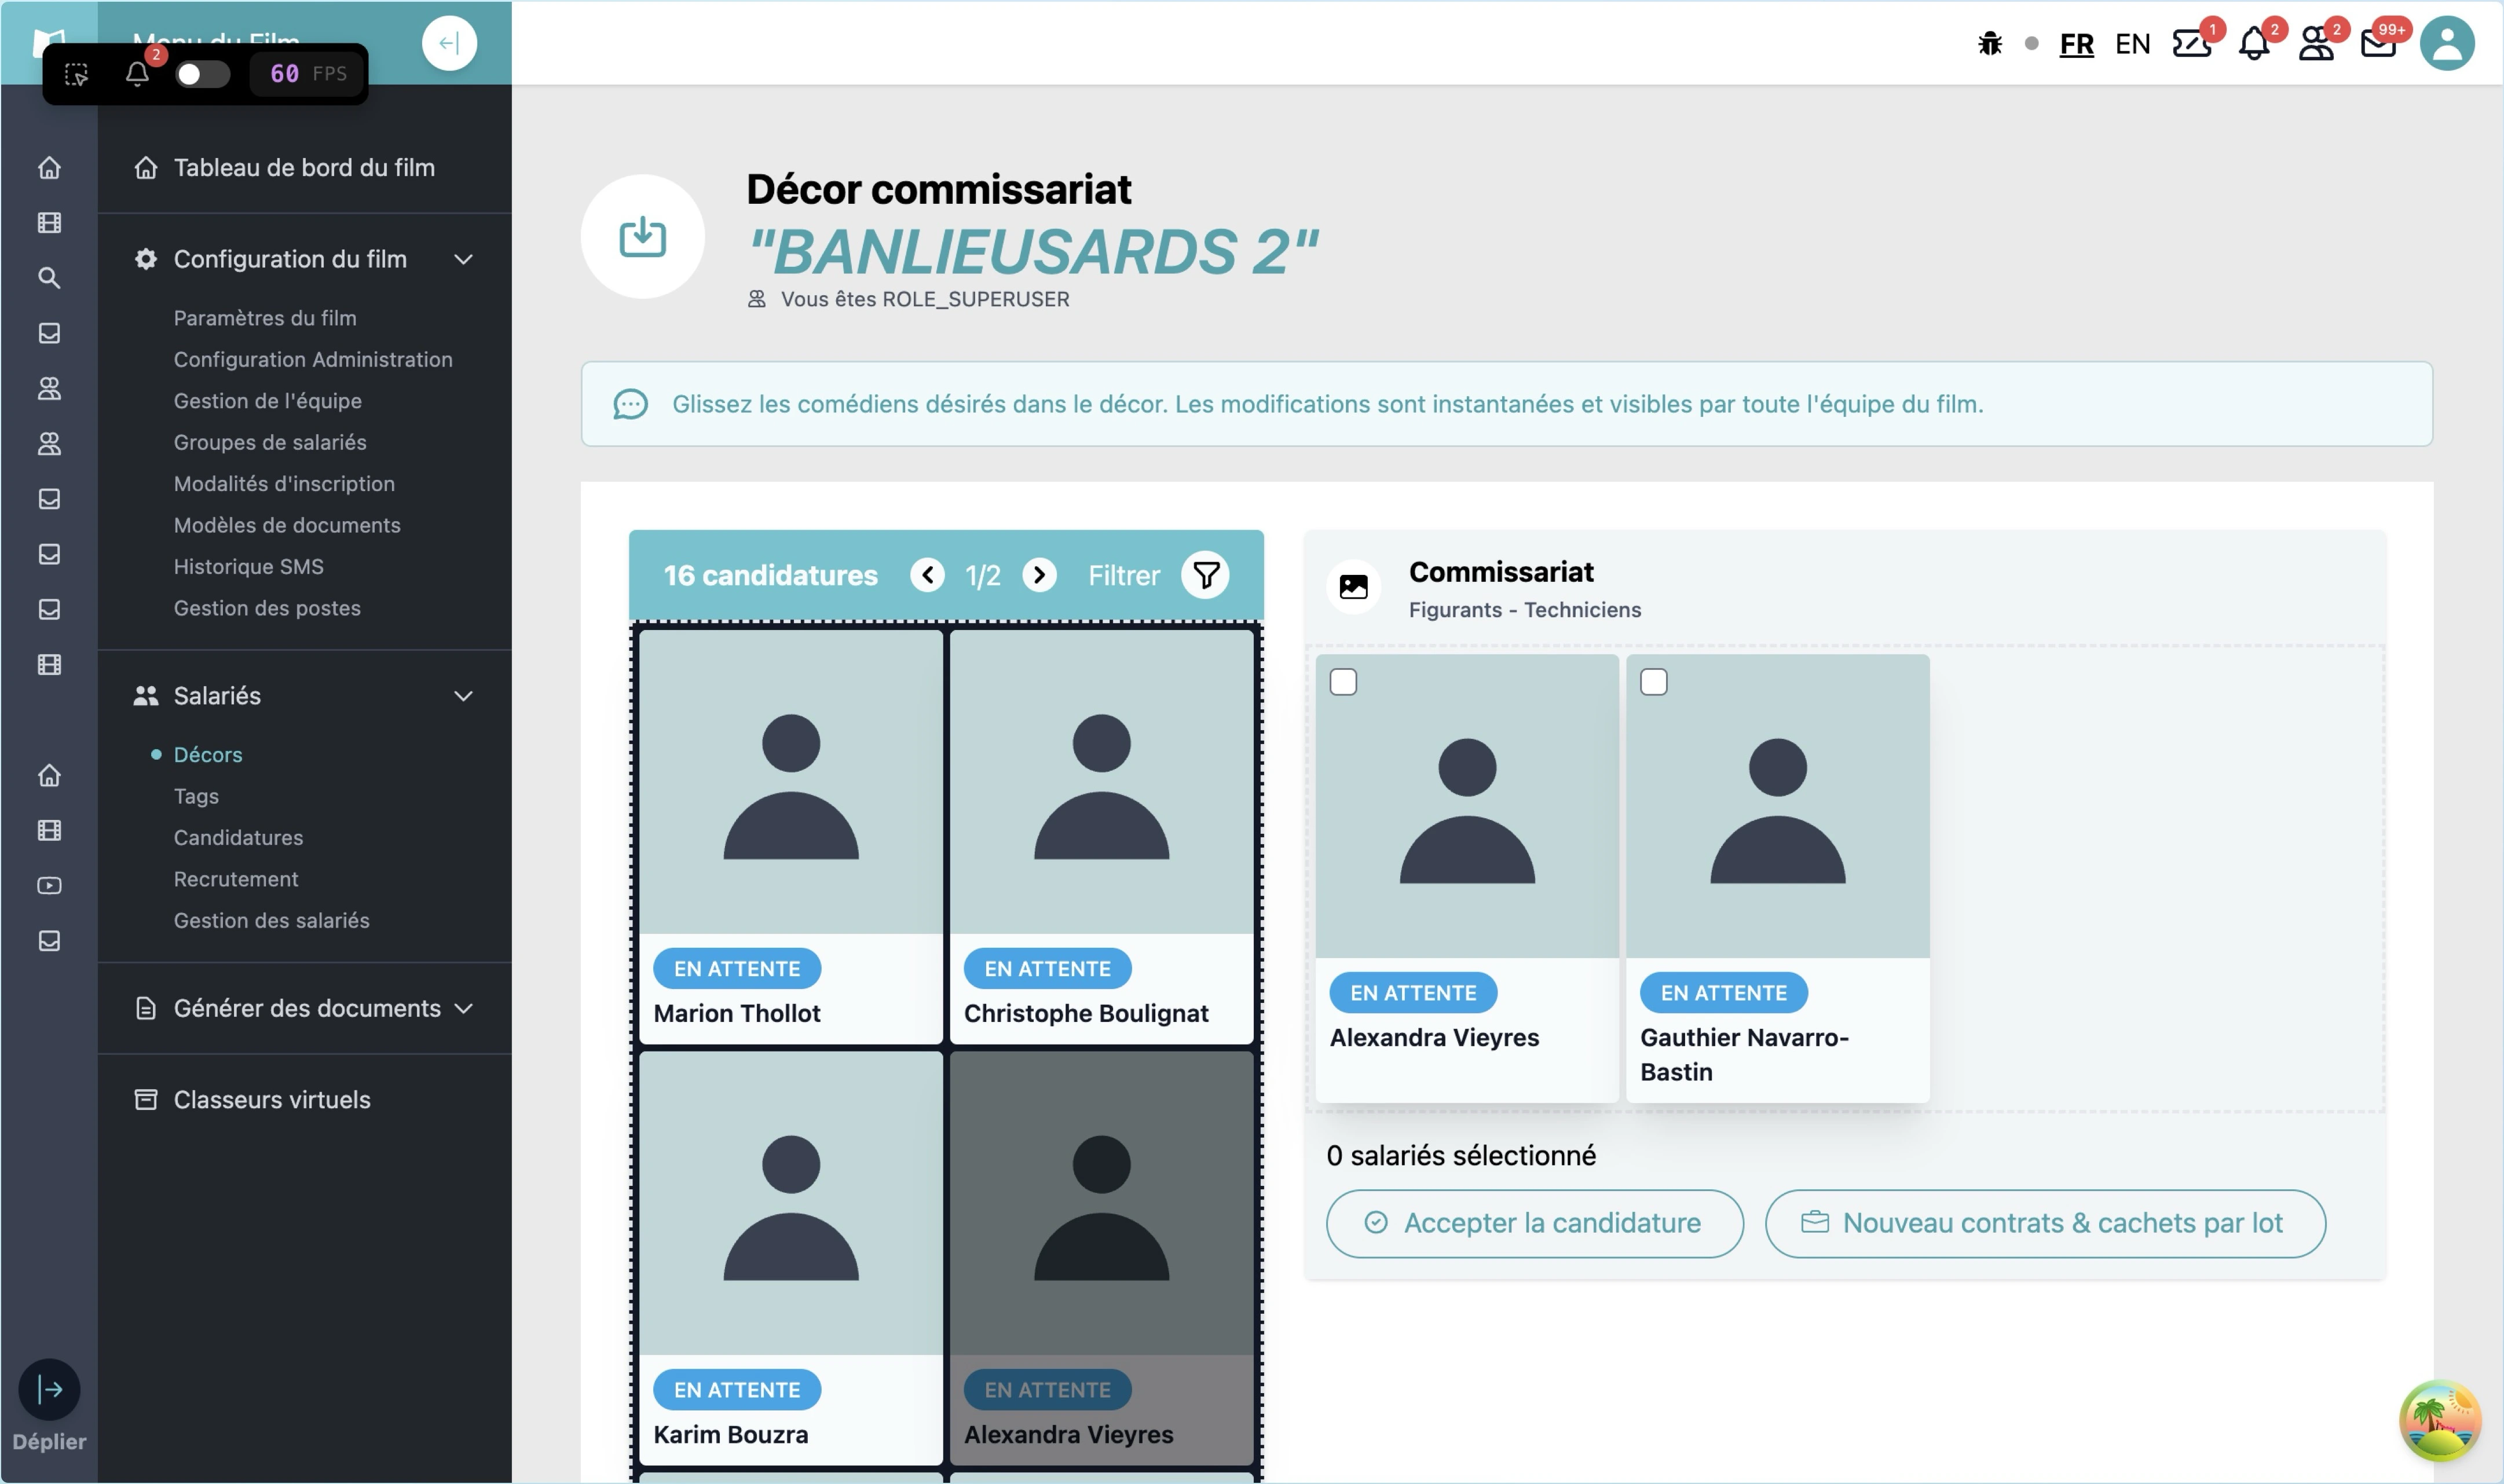Screen dimensions: 2504x1484
Task: Check Gauthier Navarro-Bastin checkbox
Action: tap(1653, 682)
